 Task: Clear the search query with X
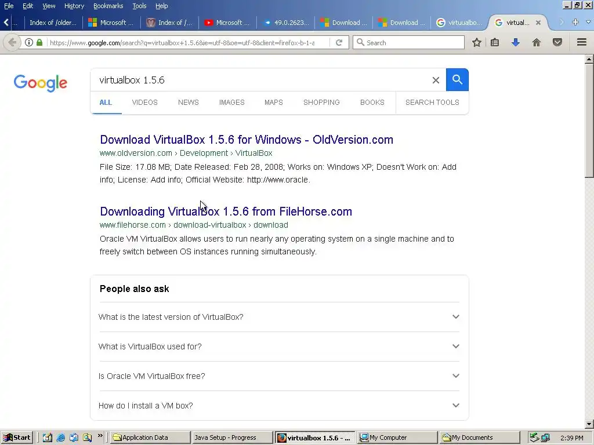click(436, 80)
